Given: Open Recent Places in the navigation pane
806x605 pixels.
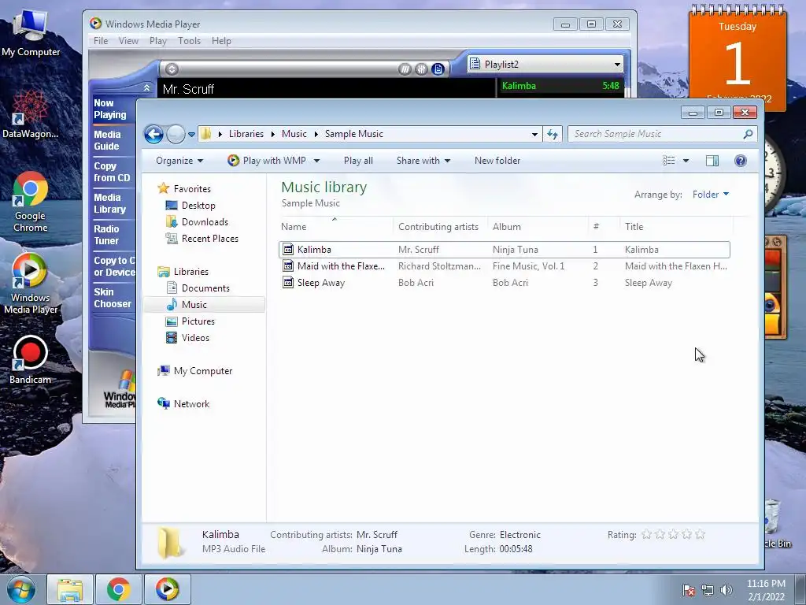Looking at the screenshot, I should pos(201,238).
